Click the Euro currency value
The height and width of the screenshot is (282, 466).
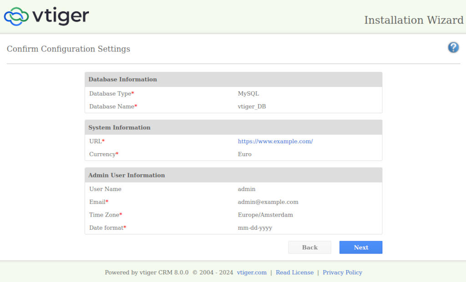click(244, 154)
